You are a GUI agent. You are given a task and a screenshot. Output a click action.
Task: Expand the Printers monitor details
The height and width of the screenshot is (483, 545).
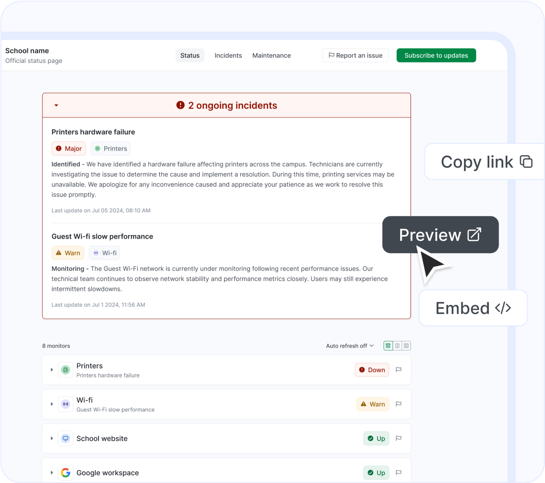tap(52, 370)
